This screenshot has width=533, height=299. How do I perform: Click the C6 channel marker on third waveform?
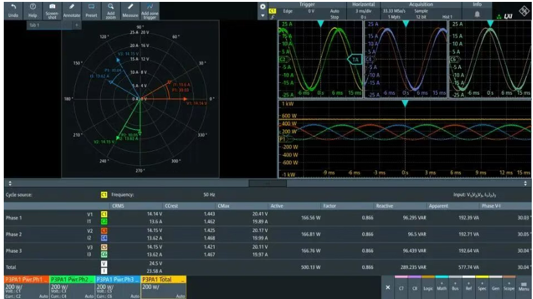(454, 60)
